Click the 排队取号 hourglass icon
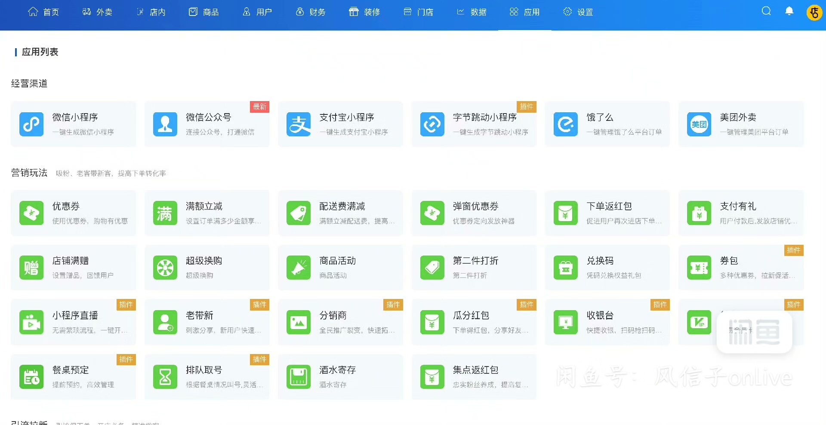 [x=165, y=377]
